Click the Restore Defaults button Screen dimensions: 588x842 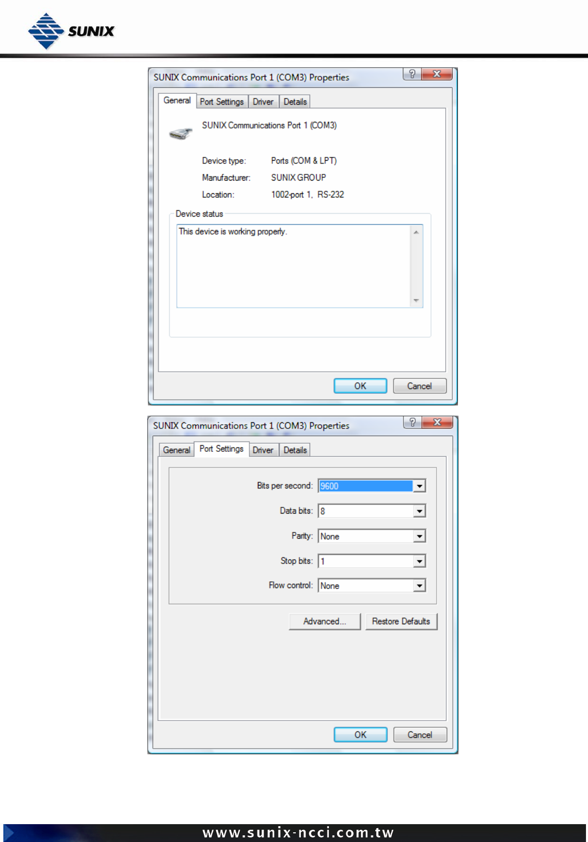401,621
